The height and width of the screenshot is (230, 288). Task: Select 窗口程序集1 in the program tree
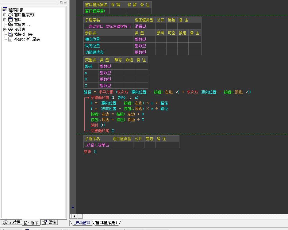(24, 15)
